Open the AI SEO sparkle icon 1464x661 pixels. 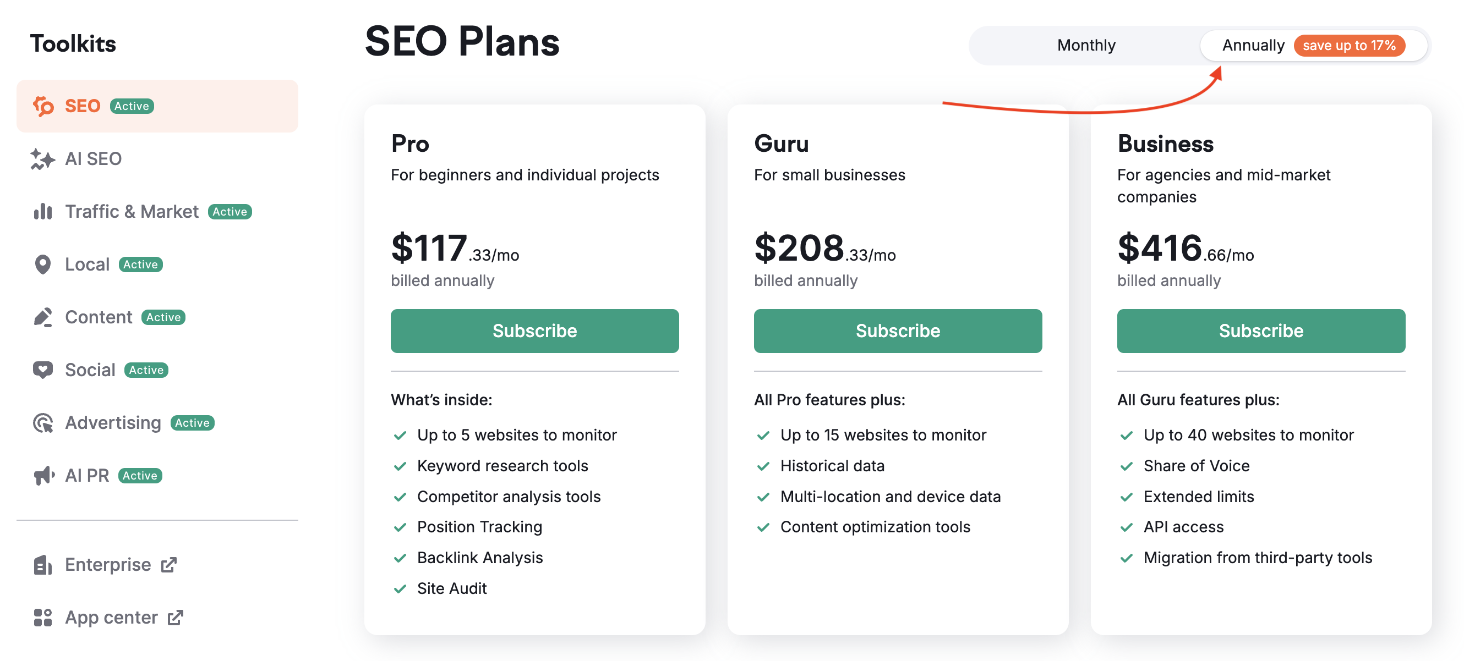pyautogui.click(x=43, y=158)
